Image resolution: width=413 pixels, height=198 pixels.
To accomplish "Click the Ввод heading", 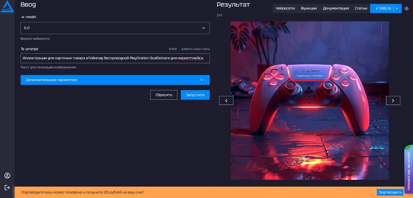I will 28,5.
